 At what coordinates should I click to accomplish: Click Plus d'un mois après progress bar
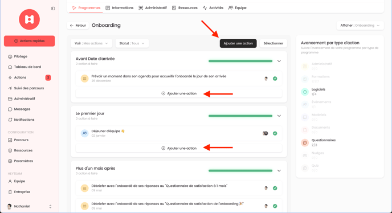[x=240, y=170]
